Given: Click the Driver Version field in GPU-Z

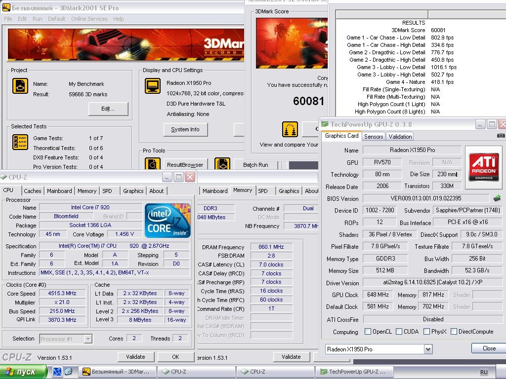Looking at the screenshot, I should click(432, 282).
